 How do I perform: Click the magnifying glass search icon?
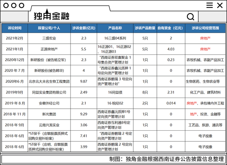click(191, 17)
